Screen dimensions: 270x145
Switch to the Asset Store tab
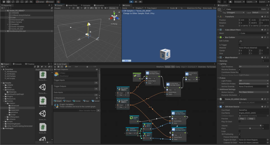click(x=71, y=5)
